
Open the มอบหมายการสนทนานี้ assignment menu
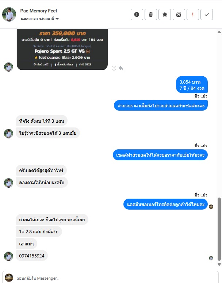coord(40,19)
